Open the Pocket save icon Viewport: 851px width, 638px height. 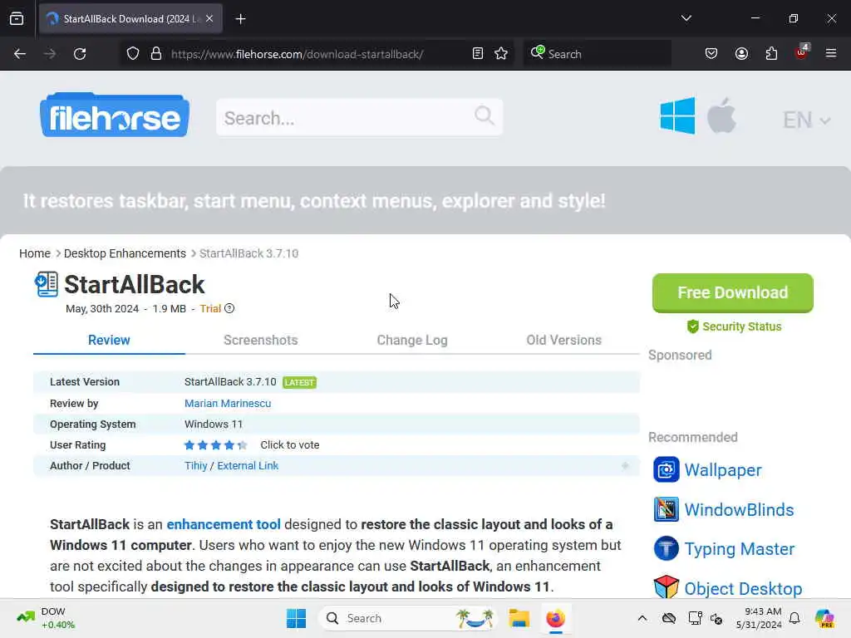(711, 54)
